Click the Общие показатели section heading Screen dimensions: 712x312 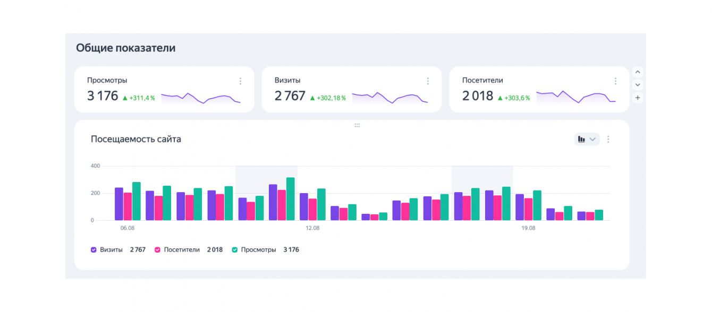[x=125, y=48]
